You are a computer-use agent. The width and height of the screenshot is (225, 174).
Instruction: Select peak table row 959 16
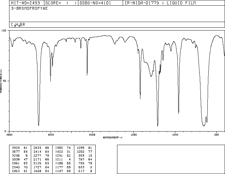(85, 155)
